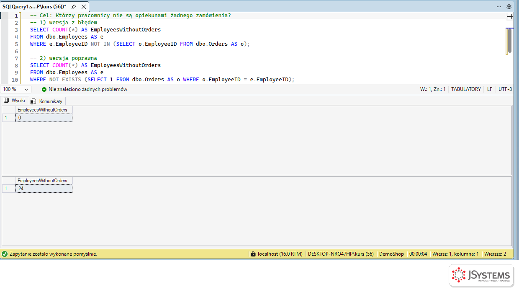Click the split editor window icon
Screen dimensions: 519x290
pos(509,16)
